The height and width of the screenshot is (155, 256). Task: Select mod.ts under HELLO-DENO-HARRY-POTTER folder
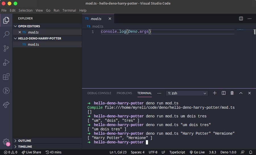pyautogui.click(x=33, y=44)
